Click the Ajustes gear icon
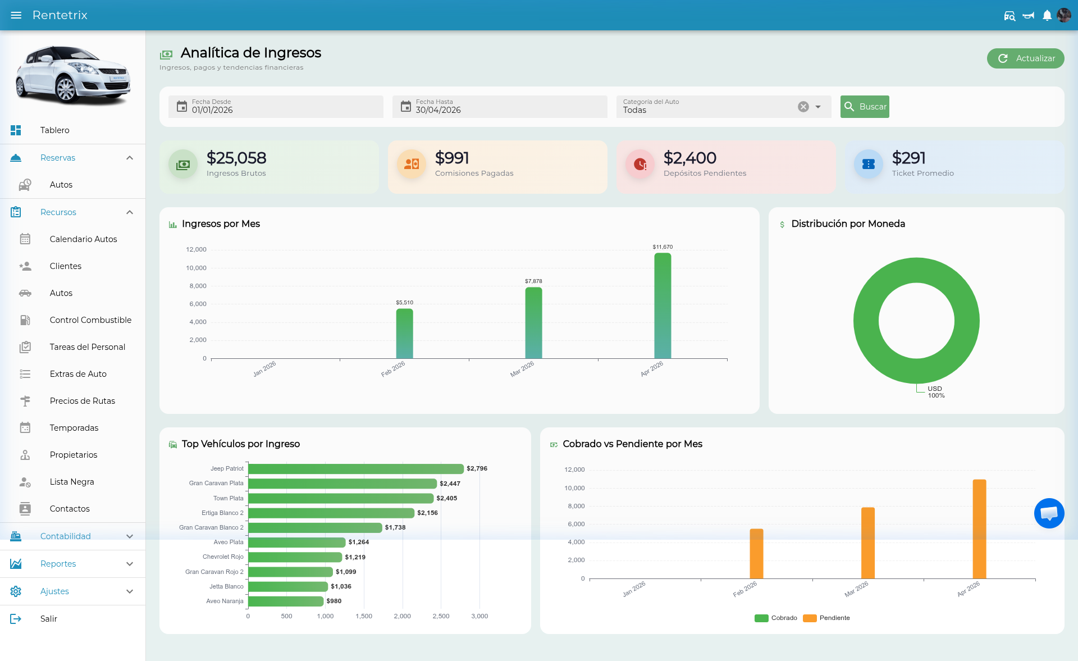The height and width of the screenshot is (661, 1078). 16,591
